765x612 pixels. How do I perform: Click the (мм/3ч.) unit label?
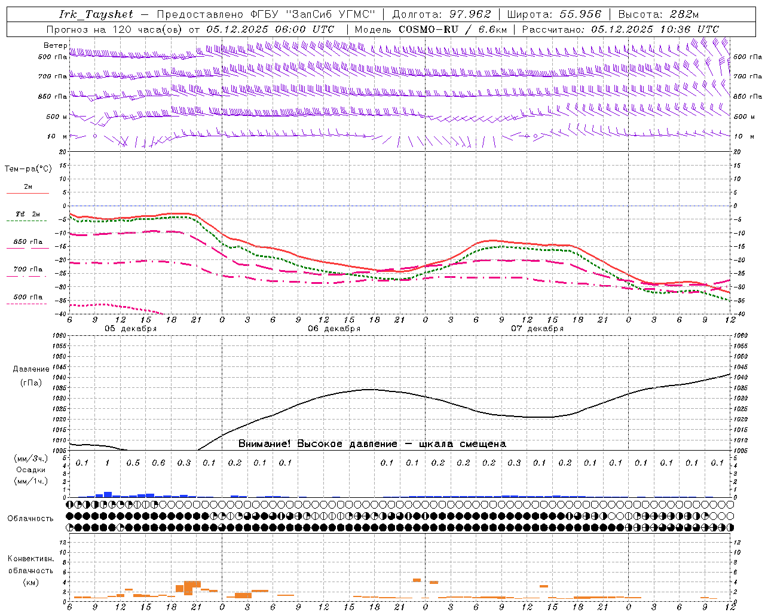[30, 459]
